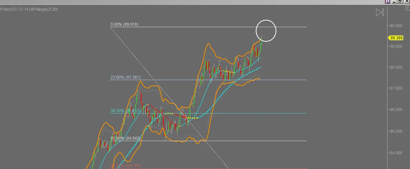Select the 50.00% (84.543) Fibonacci label
The height and width of the screenshot is (169, 410).
pyautogui.click(x=125, y=138)
